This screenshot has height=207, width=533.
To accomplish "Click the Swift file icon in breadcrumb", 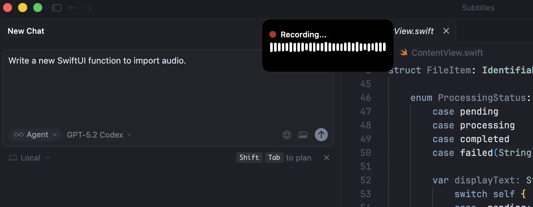I will tap(404, 52).
